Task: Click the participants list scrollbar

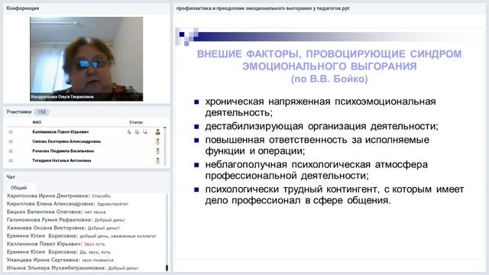Action: click(x=165, y=146)
